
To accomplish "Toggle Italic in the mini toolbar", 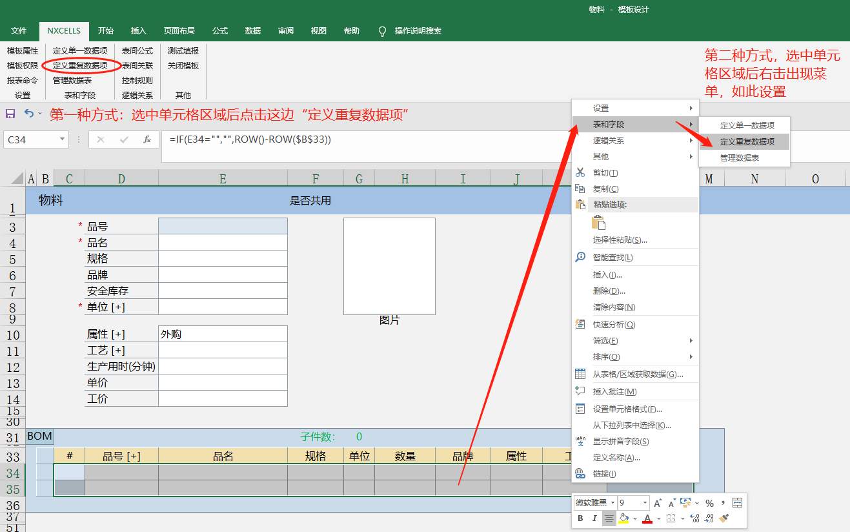I will pyautogui.click(x=594, y=518).
